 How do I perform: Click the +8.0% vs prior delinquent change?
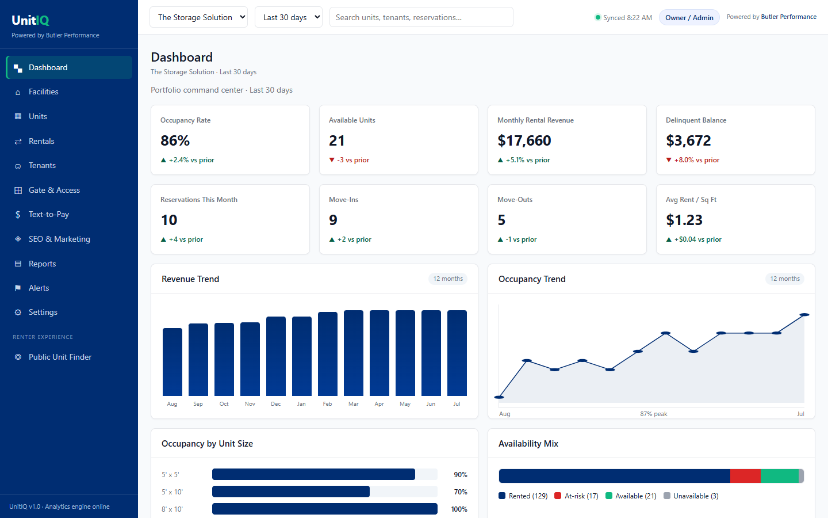693,160
